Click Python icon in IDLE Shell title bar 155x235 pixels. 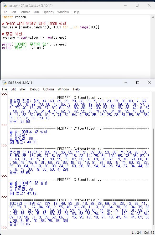pos(4,83)
